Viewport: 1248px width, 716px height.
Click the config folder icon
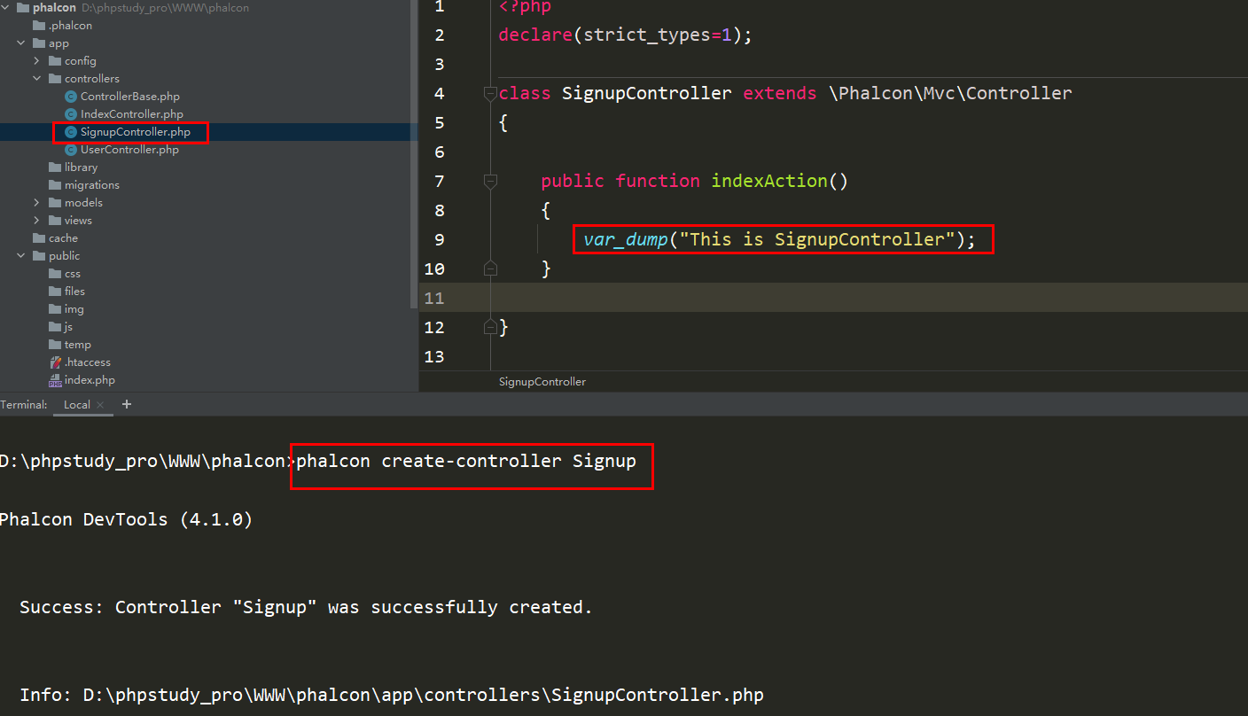tap(55, 61)
